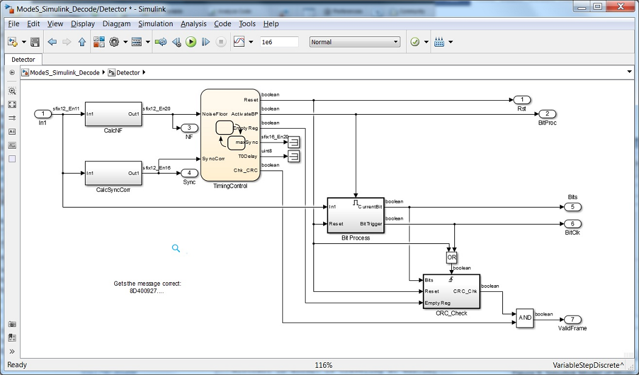Click Detector in the breadcrumb path
The width and height of the screenshot is (639, 375).
pos(128,72)
